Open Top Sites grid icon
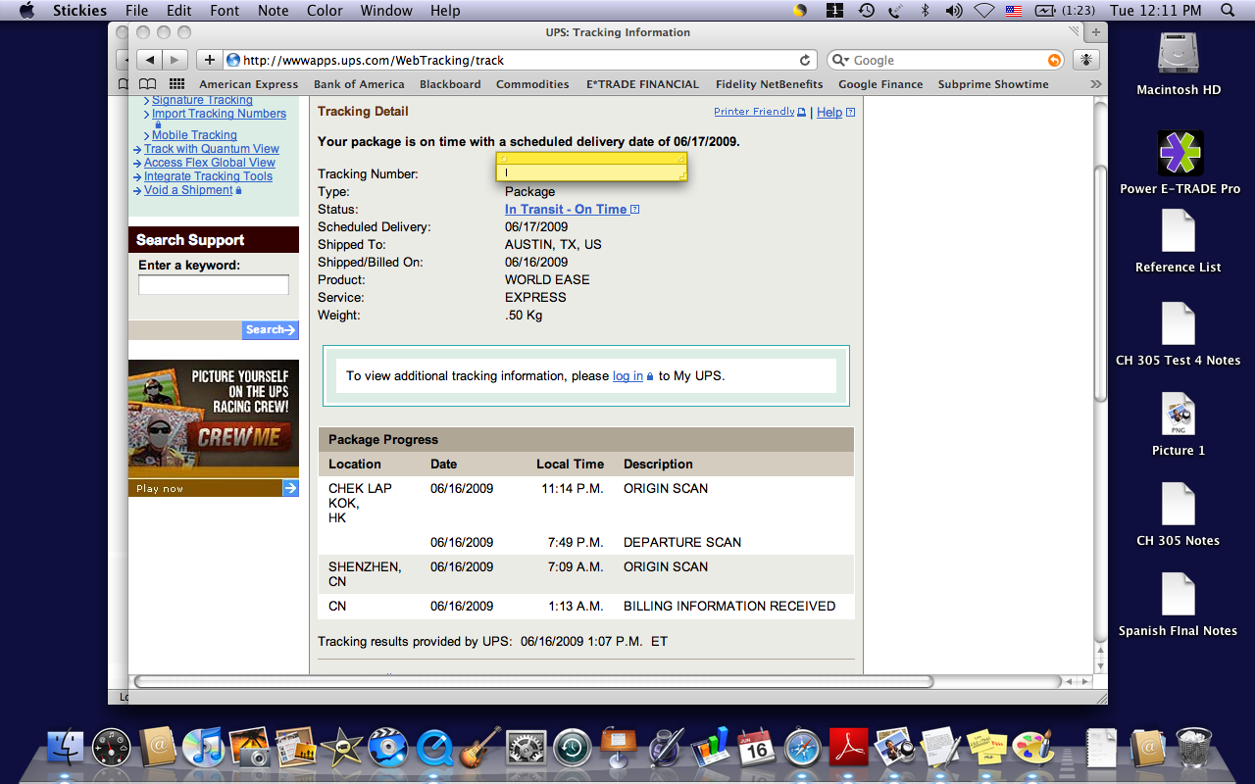 (176, 84)
